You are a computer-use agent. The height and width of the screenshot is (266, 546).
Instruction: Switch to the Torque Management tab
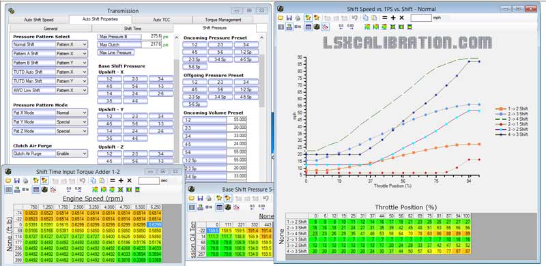tap(223, 20)
